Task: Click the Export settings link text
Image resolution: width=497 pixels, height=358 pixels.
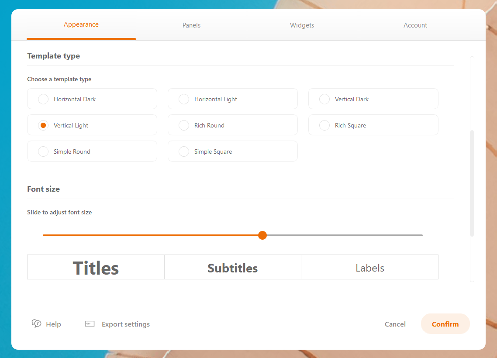Action: coord(126,324)
